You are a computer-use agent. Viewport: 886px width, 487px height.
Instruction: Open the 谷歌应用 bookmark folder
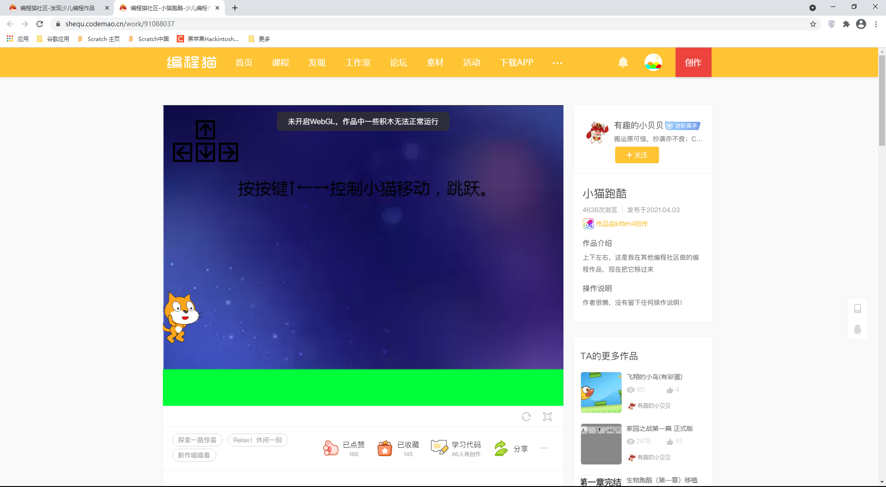[53, 39]
